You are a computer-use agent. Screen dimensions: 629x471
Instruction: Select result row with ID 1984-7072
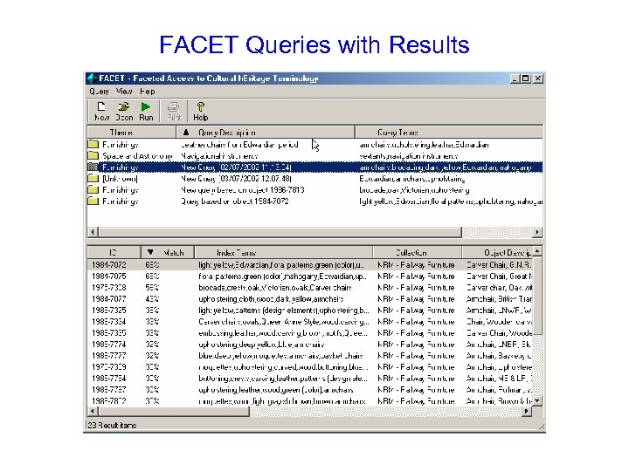point(310,265)
